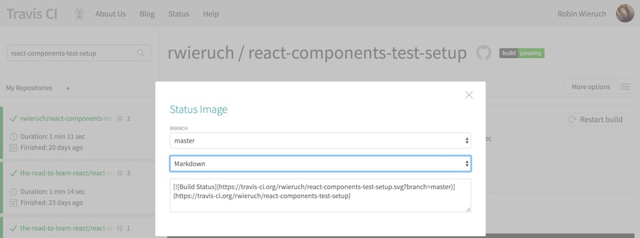The height and width of the screenshot is (238, 640).
Task: Click green checkmark beside rwieruch/react-components repo
Action: (13, 119)
